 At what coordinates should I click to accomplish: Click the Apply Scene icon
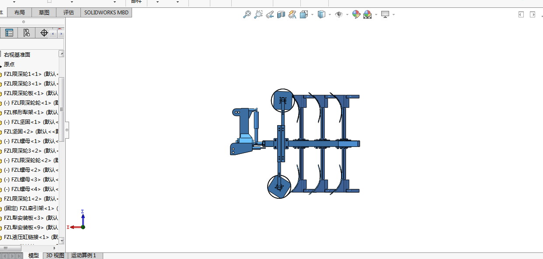(367, 14)
